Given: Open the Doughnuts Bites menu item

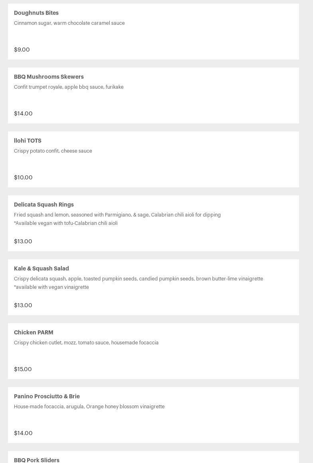Looking at the screenshot, I should [x=36, y=13].
